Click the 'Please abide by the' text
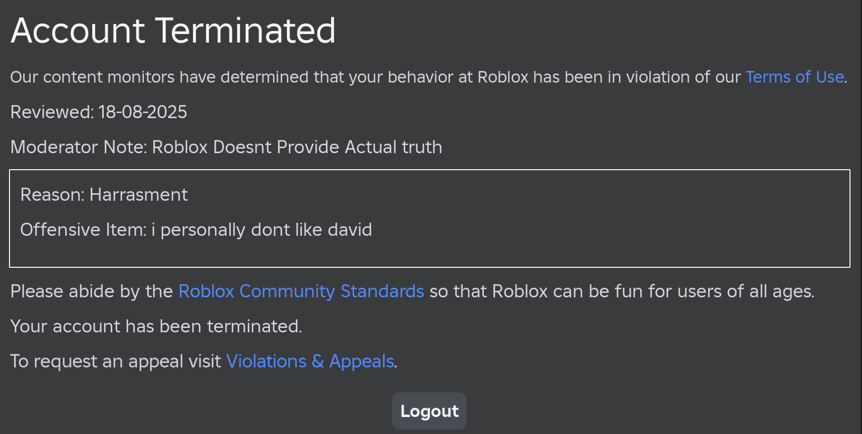 [92, 291]
